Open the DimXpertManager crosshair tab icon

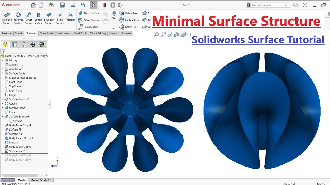33,45
